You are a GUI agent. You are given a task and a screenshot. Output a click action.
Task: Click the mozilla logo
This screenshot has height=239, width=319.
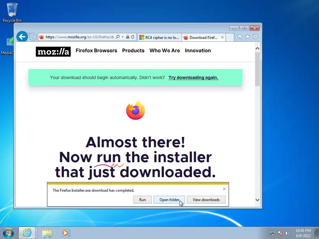pos(53,52)
